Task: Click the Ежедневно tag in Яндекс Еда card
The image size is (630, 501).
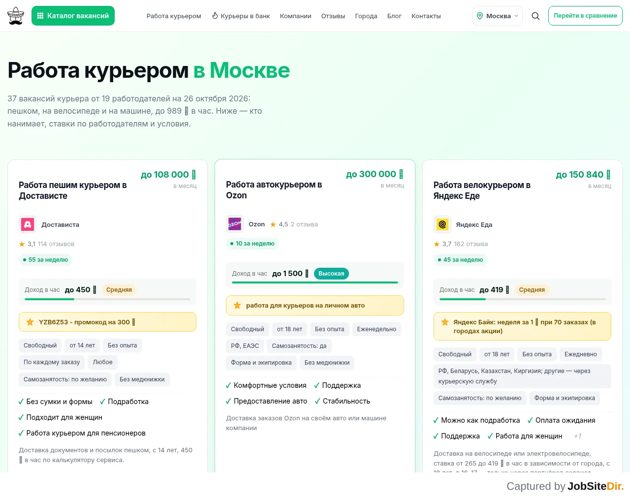Action: pyautogui.click(x=581, y=354)
